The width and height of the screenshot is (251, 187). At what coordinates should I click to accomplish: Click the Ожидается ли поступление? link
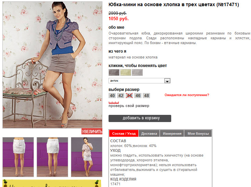click(187, 95)
